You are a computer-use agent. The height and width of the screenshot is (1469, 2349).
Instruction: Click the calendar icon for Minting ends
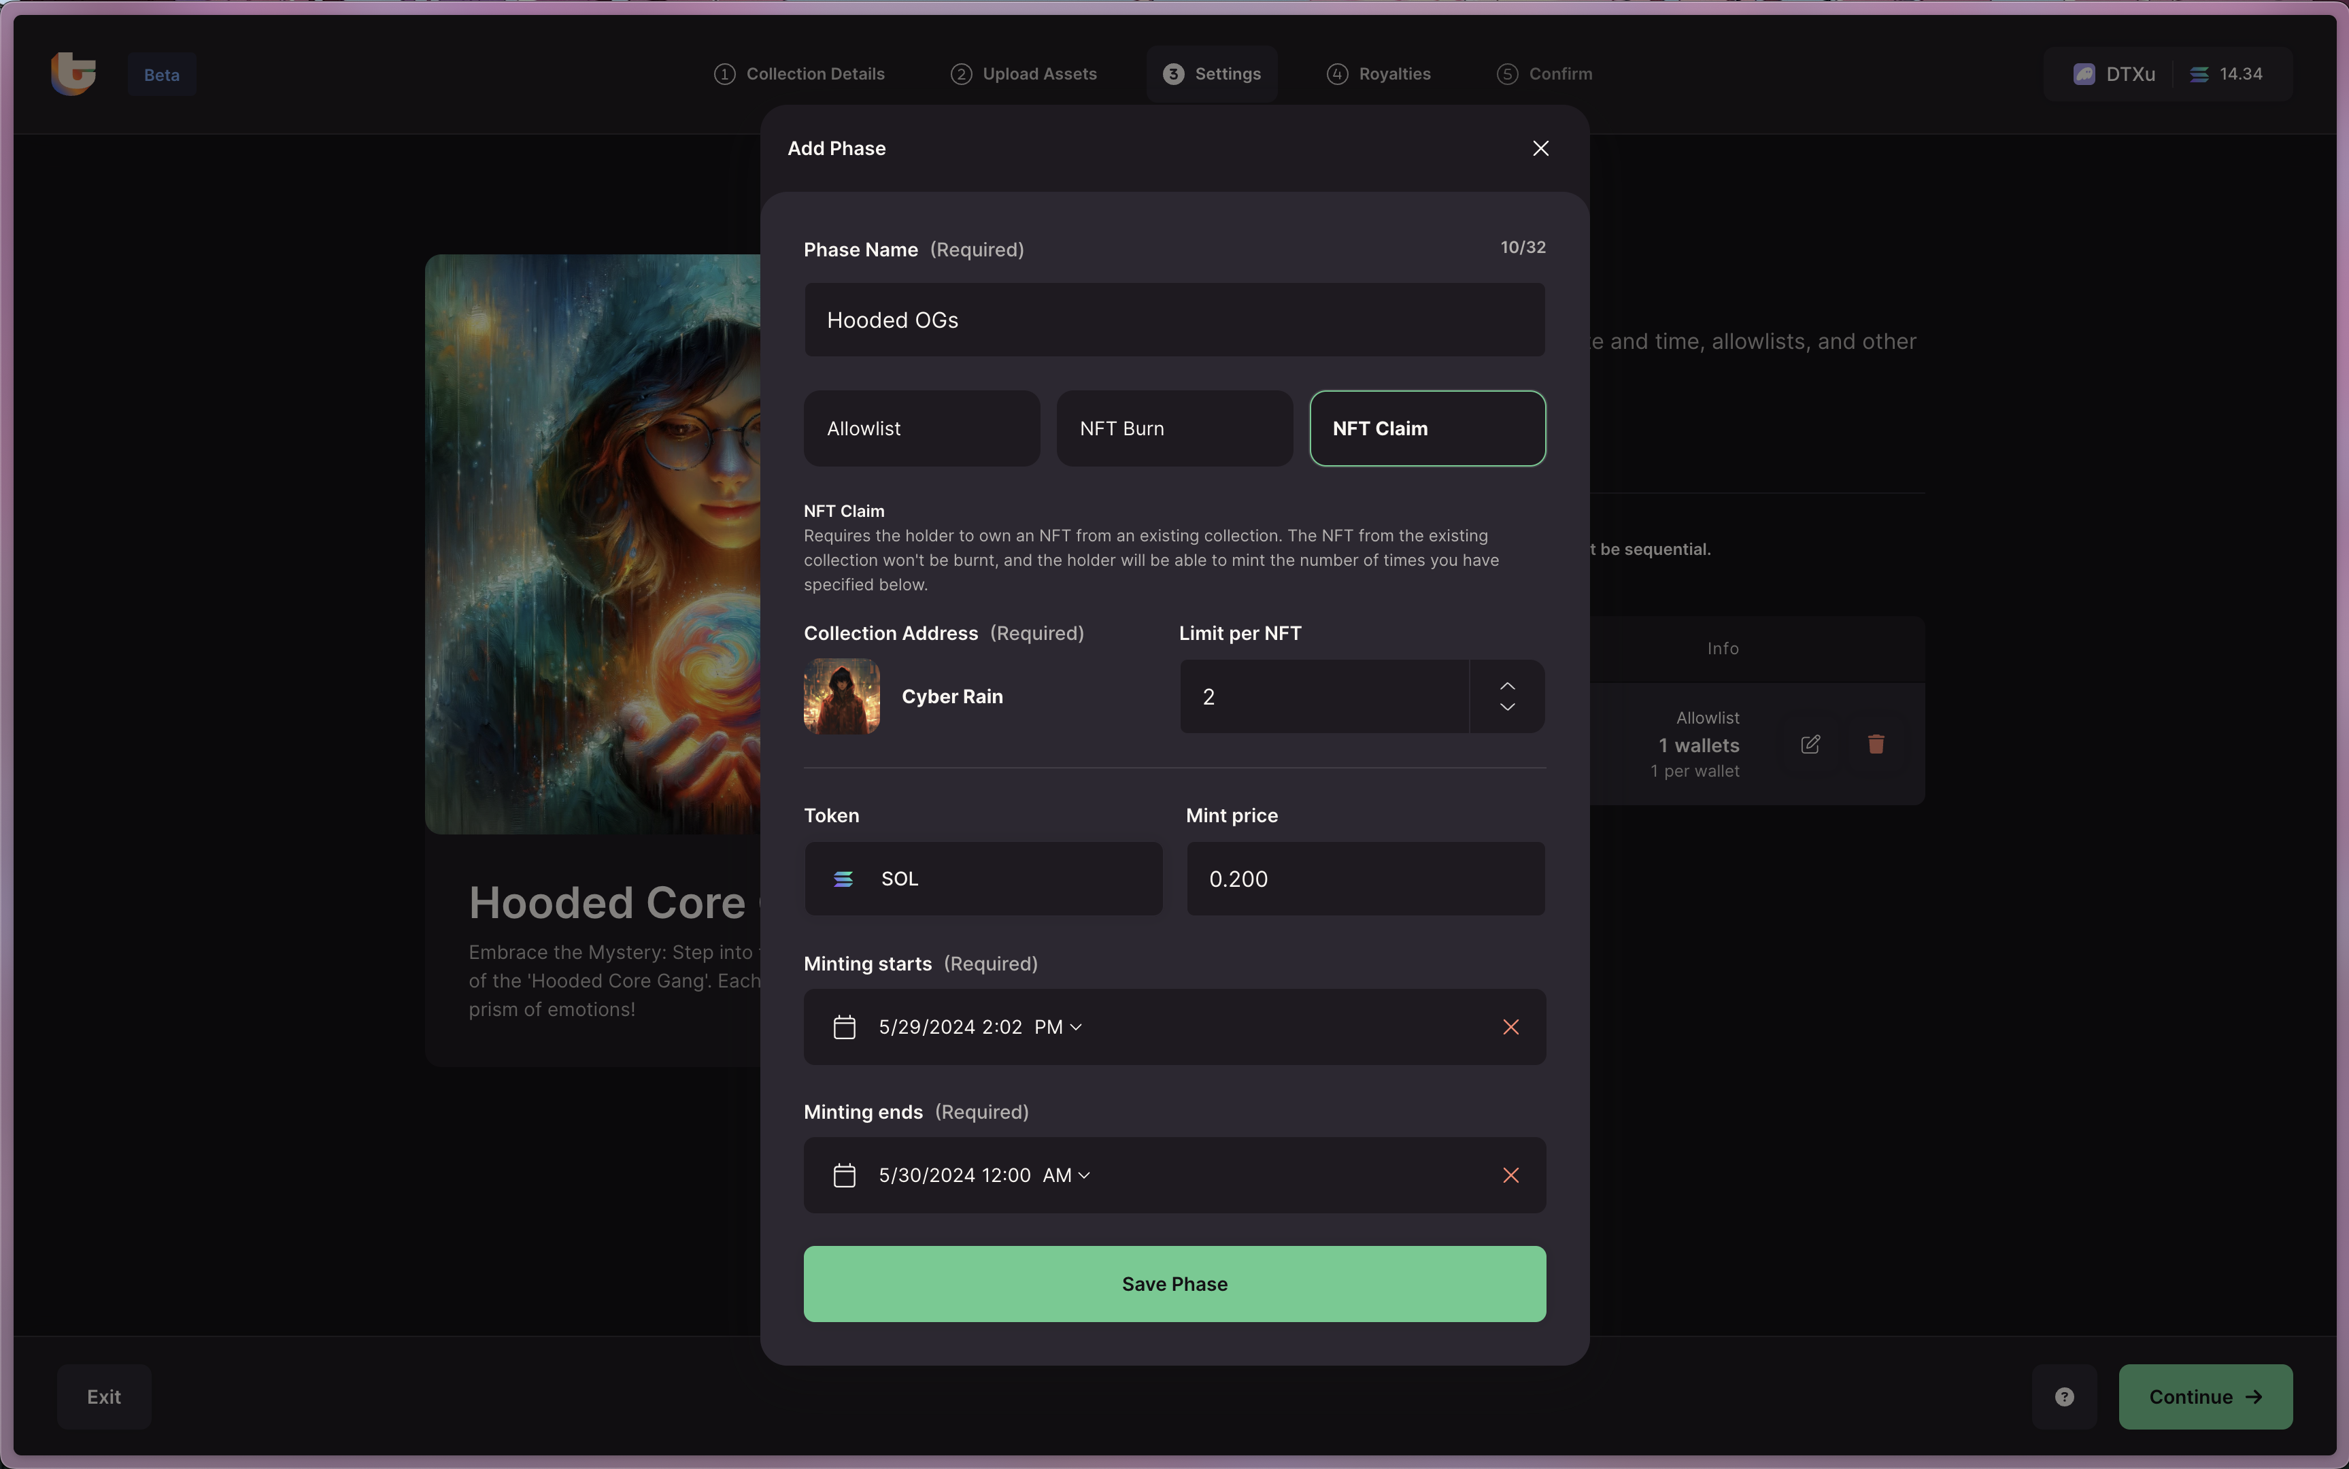(844, 1176)
